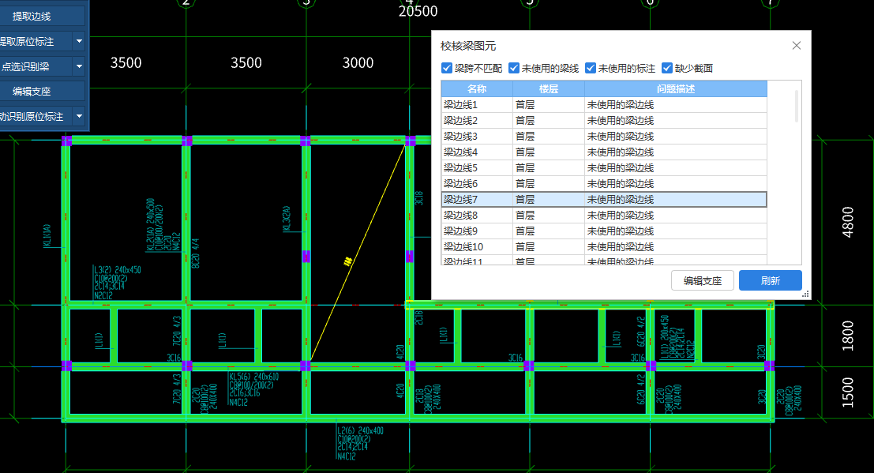874x473 pixels.
Task: Click the 问题描述 column header
Action: [676, 88]
